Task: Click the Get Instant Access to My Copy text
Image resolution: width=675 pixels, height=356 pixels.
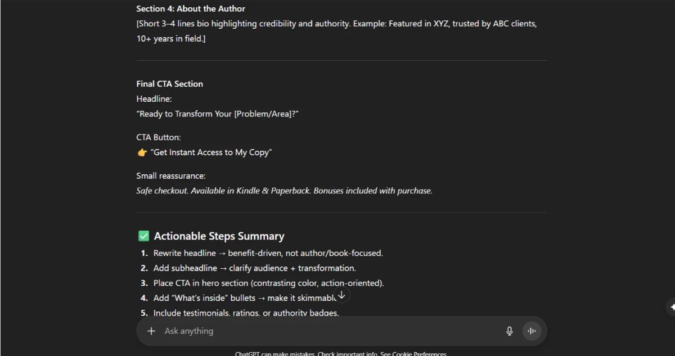Action: [211, 152]
